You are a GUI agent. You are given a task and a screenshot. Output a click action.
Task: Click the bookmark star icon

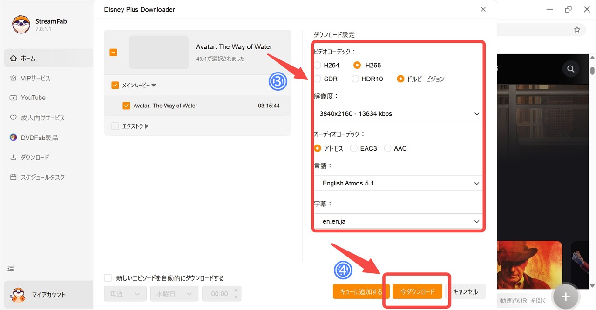coord(577,30)
